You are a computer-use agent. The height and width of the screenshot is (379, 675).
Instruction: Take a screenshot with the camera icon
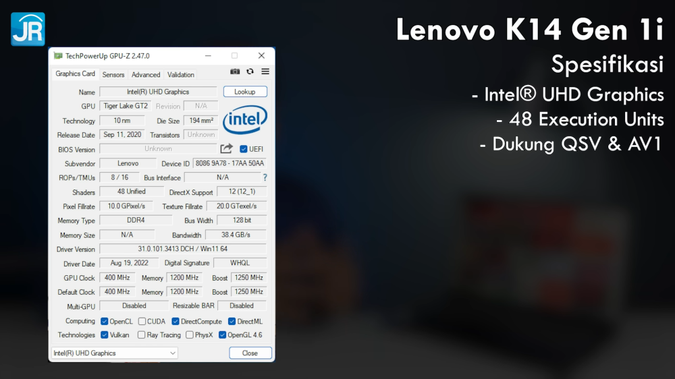(235, 71)
